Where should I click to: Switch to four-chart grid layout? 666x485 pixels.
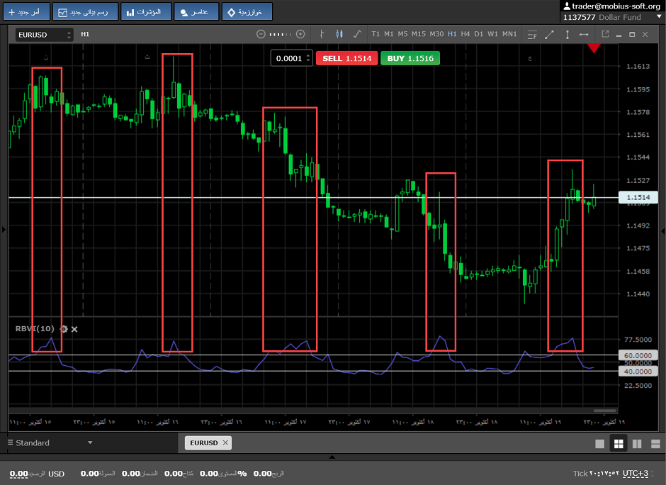pos(619,444)
